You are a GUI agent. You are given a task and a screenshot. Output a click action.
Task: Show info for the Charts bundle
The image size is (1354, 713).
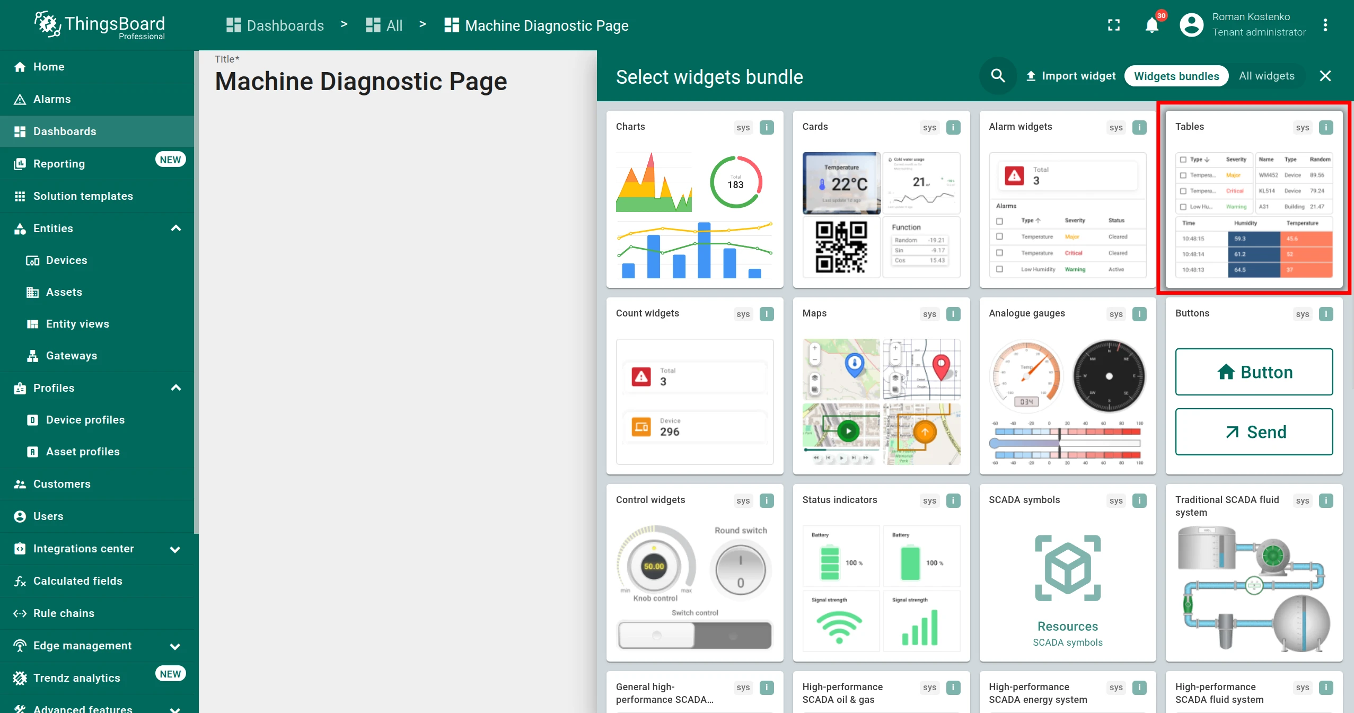click(x=767, y=127)
